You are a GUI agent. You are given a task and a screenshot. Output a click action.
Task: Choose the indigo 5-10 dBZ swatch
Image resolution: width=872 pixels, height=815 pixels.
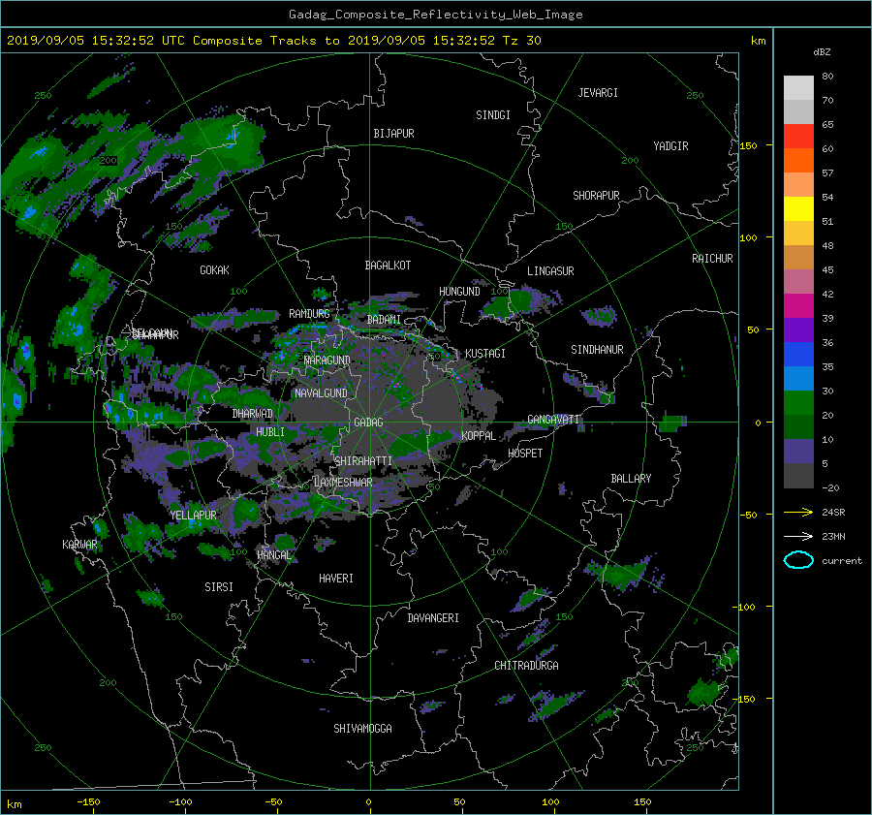798,452
